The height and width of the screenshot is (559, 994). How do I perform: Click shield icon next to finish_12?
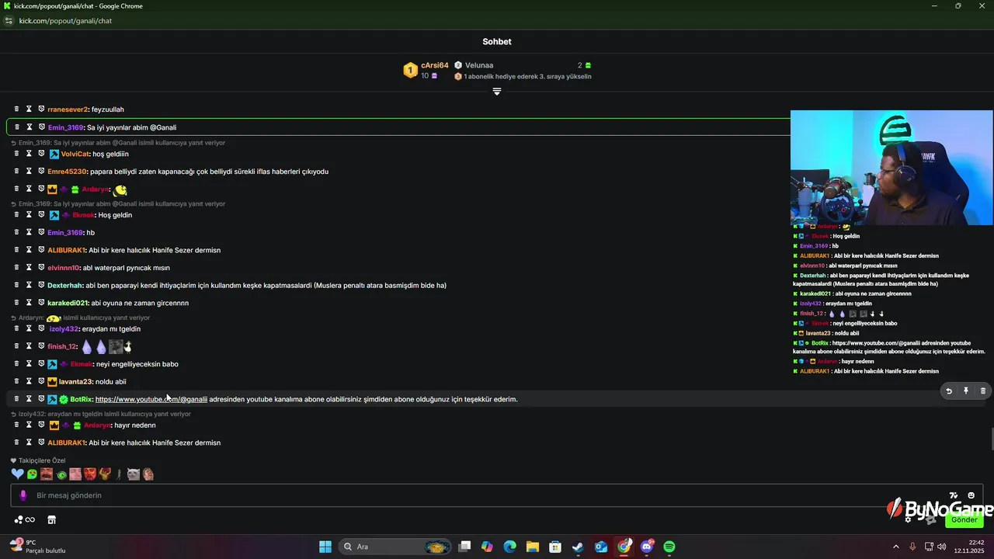click(x=41, y=346)
